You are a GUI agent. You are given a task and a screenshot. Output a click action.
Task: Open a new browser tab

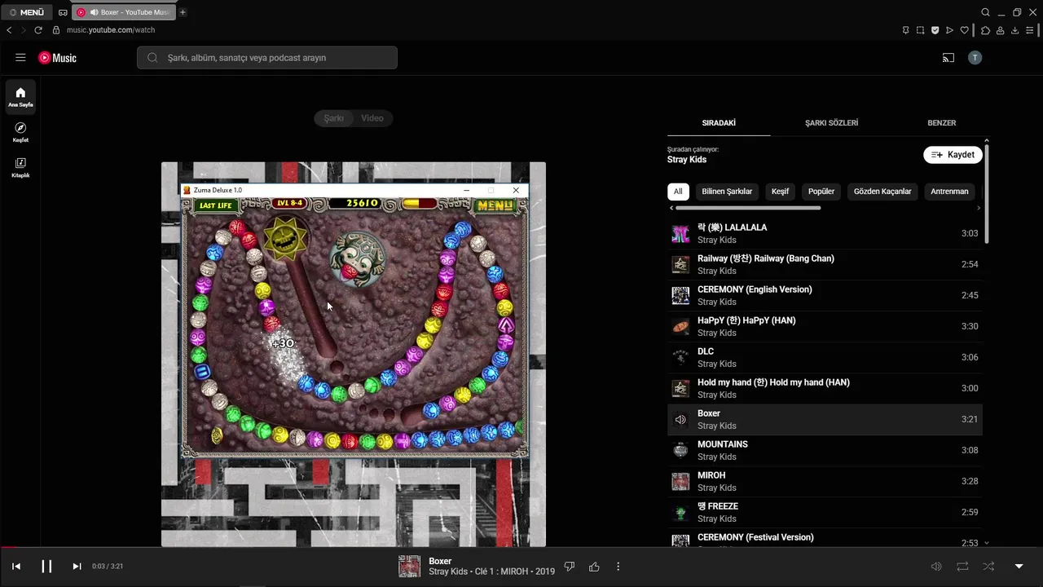click(x=183, y=12)
